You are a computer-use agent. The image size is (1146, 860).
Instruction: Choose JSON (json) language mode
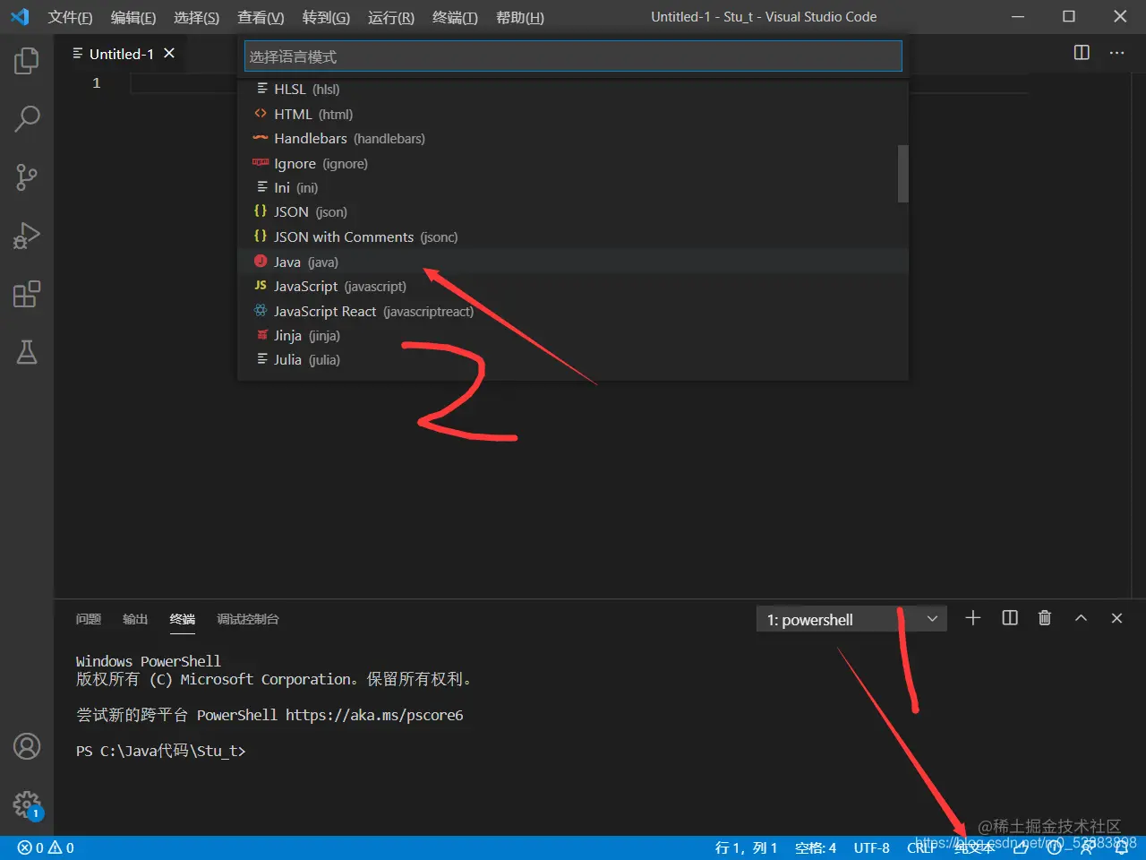point(573,211)
